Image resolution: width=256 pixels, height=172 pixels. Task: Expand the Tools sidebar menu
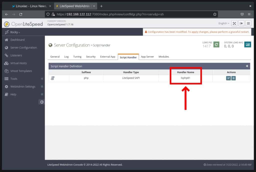[42, 79]
